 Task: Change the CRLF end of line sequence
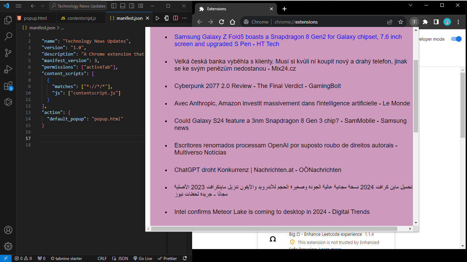102,259
